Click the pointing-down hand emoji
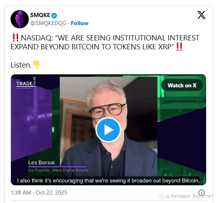217x203 pixels. 37,65
